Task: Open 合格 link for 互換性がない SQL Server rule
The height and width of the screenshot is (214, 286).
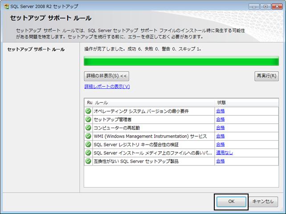Action: pos(221,161)
